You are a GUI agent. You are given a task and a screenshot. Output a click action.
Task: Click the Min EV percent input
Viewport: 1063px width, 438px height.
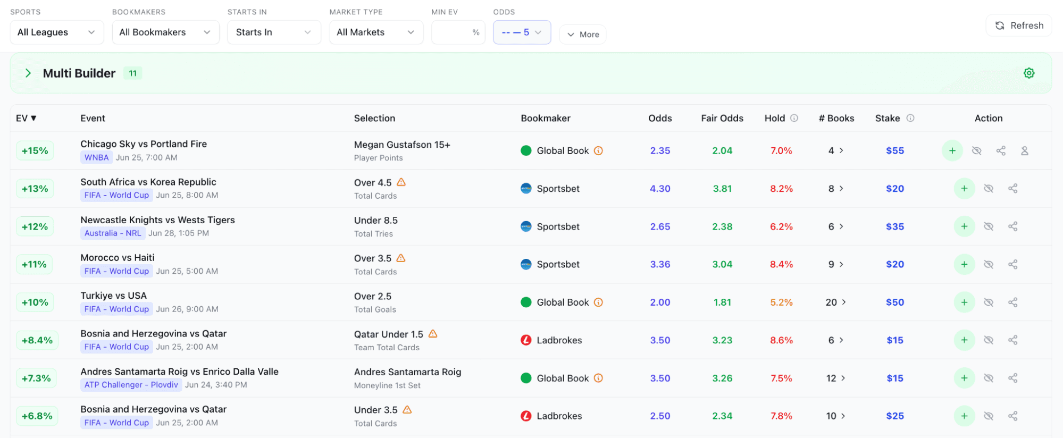click(458, 32)
